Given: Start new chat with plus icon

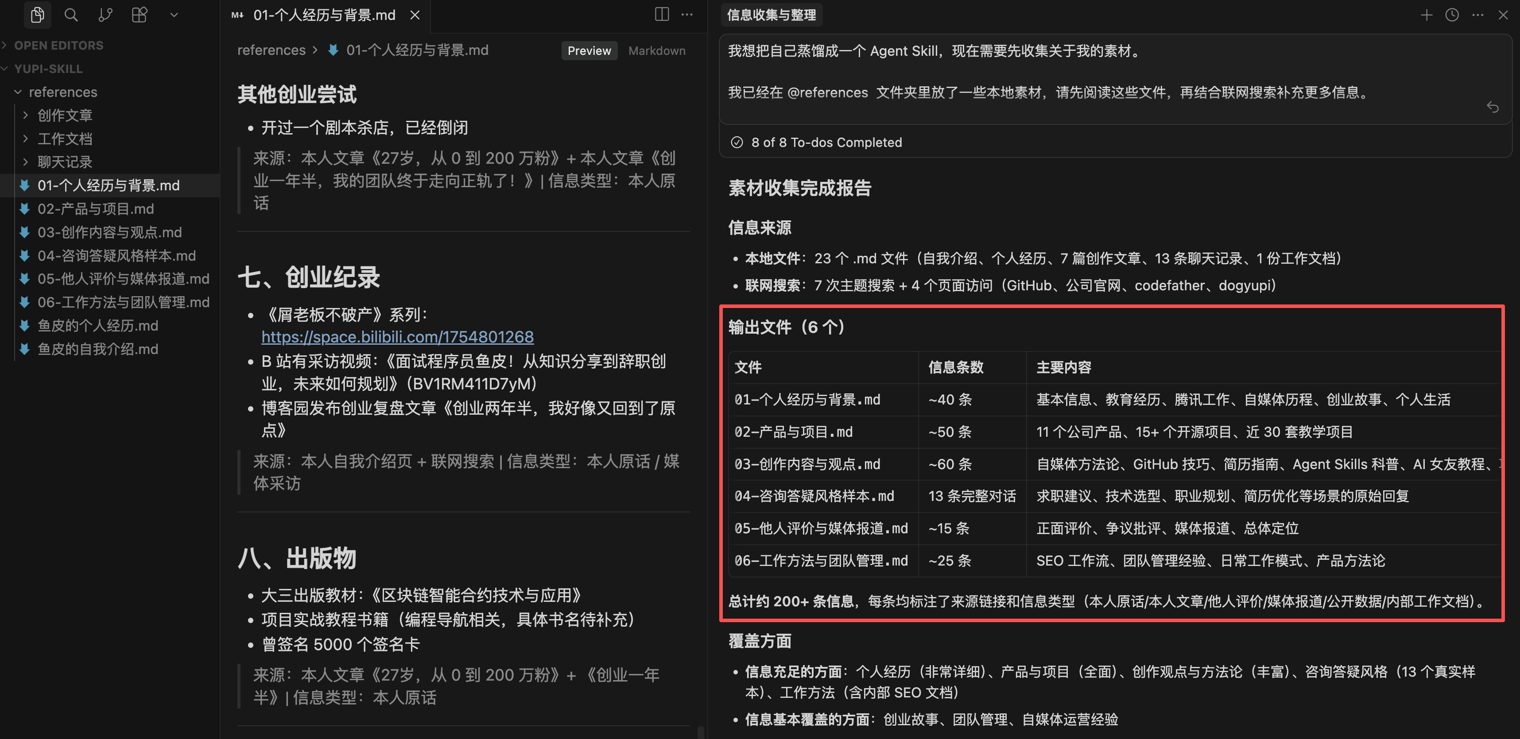Looking at the screenshot, I should click(1426, 15).
